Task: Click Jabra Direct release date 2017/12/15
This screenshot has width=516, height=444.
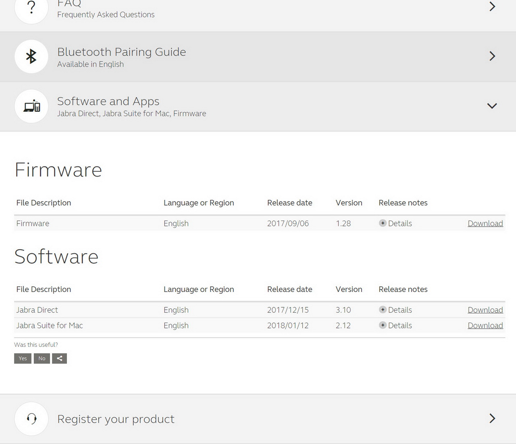Action: 288,310
